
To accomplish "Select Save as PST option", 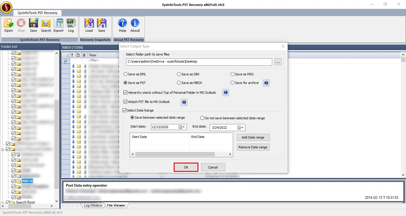I will (135, 83).
